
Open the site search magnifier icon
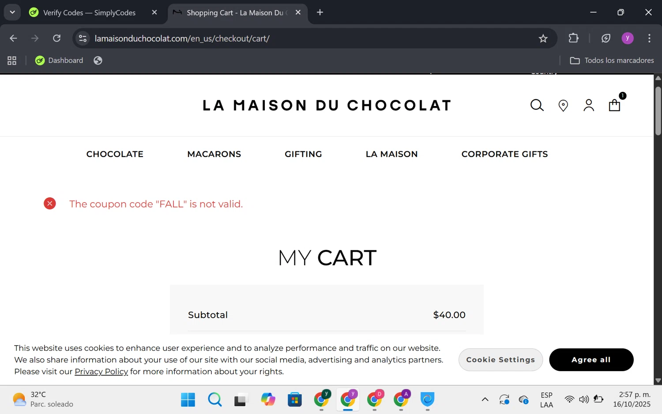point(537,105)
